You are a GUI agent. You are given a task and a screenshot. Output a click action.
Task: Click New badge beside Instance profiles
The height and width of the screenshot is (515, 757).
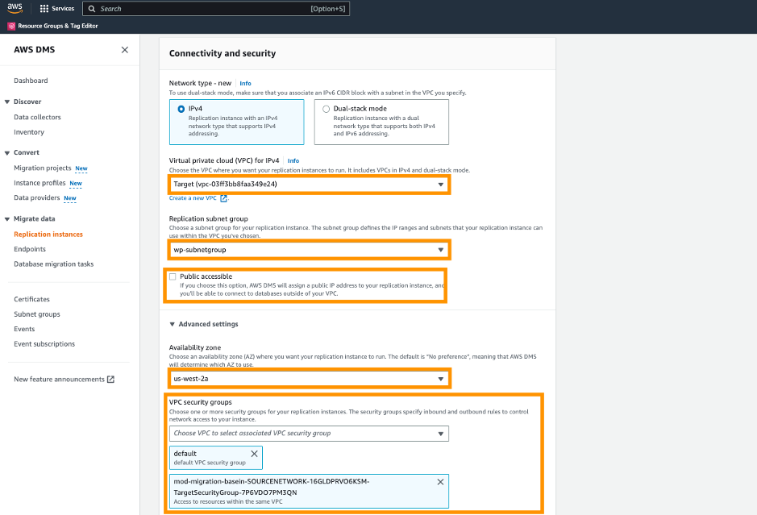pos(76,184)
